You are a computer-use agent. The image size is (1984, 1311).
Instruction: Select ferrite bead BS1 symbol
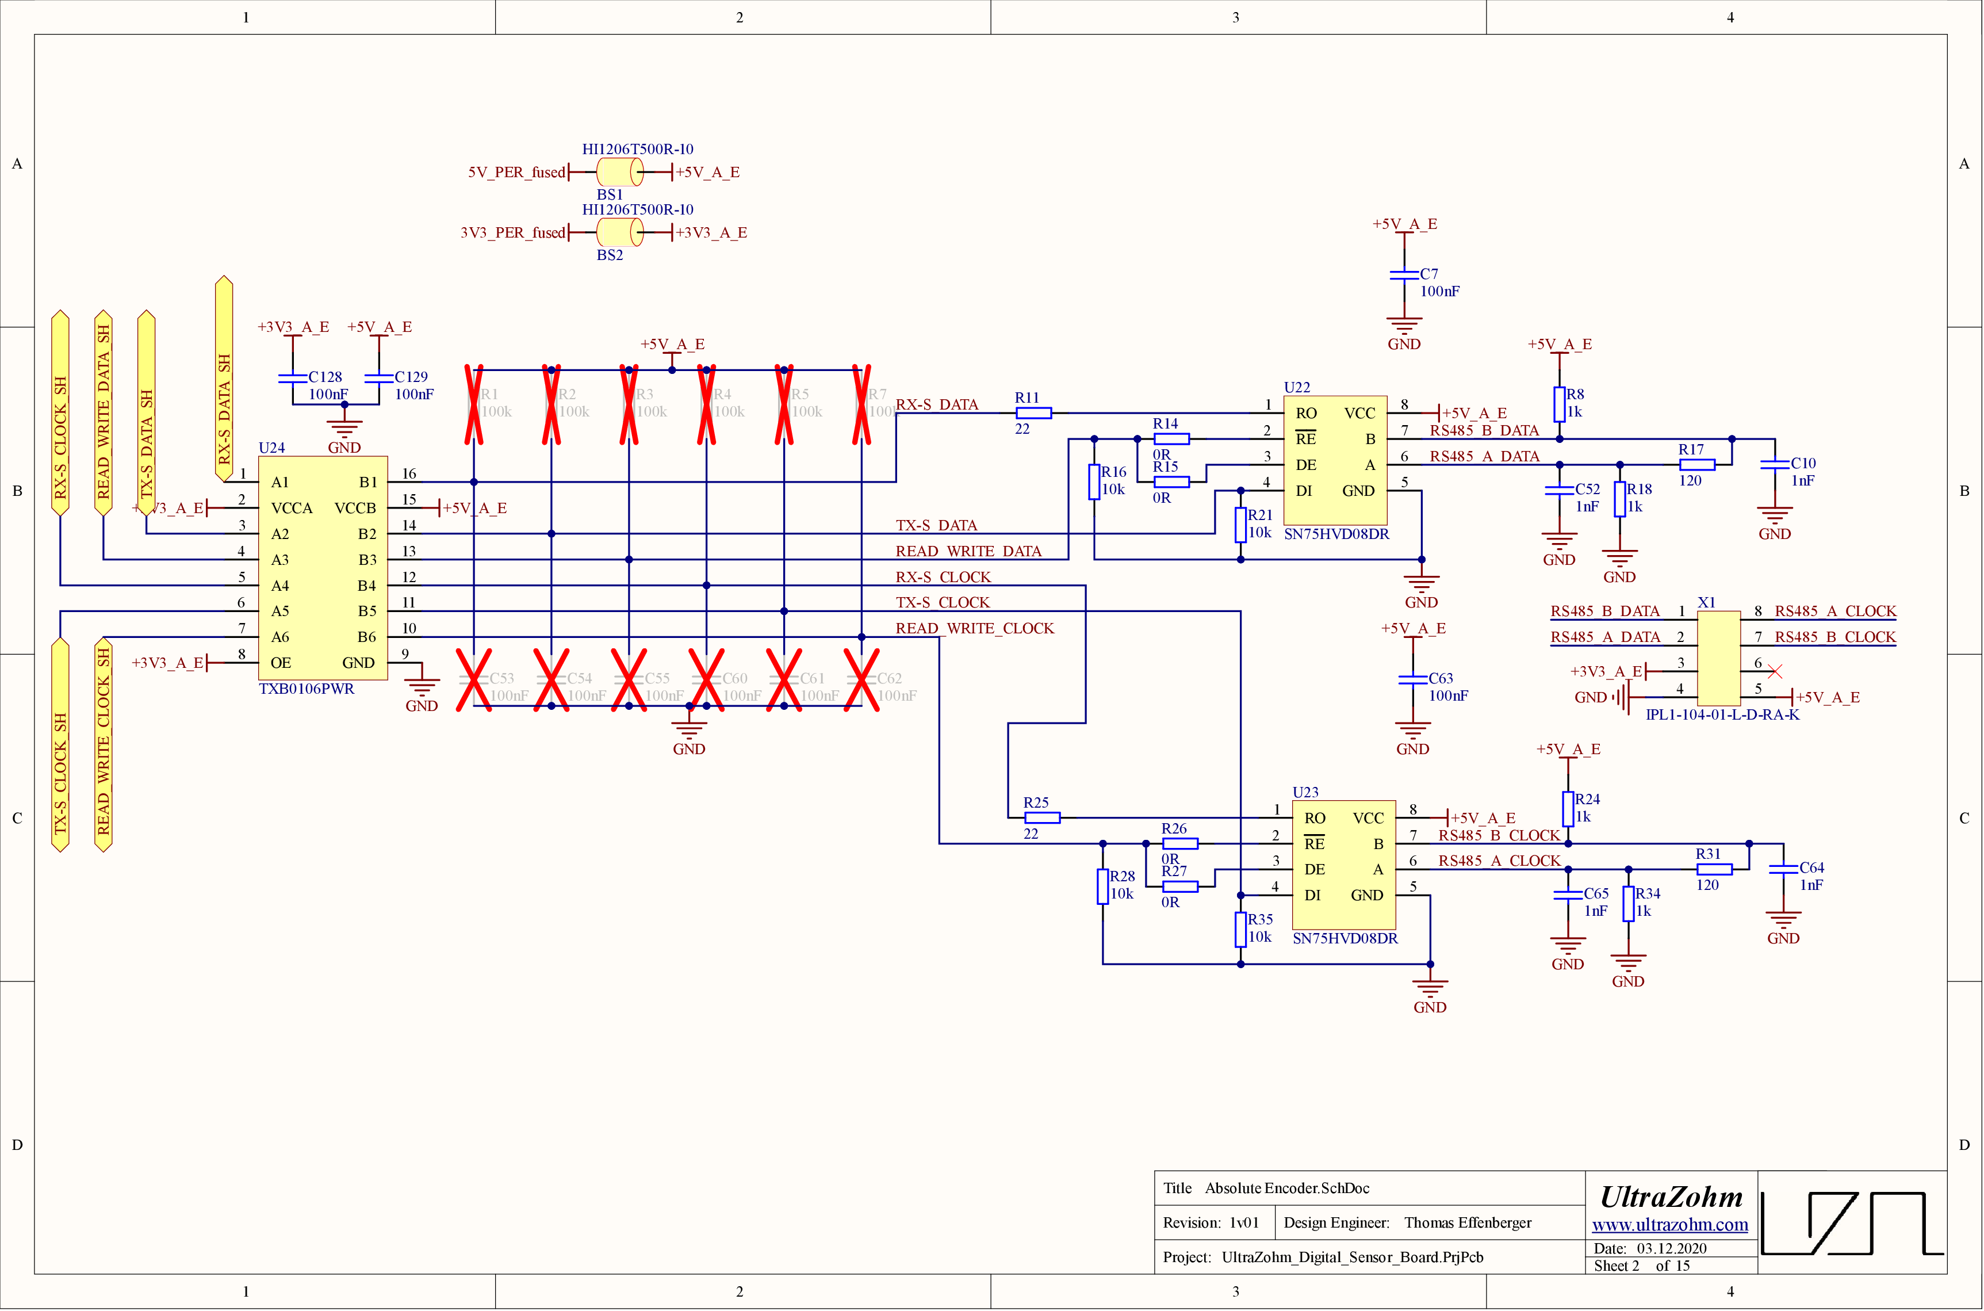tap(619, 172)
